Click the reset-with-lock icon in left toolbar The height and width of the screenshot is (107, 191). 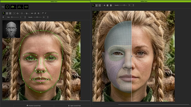point(26,13)
